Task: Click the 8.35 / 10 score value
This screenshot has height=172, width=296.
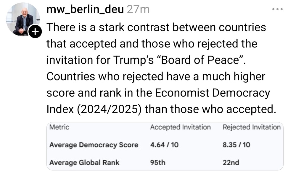Action: 236,145
